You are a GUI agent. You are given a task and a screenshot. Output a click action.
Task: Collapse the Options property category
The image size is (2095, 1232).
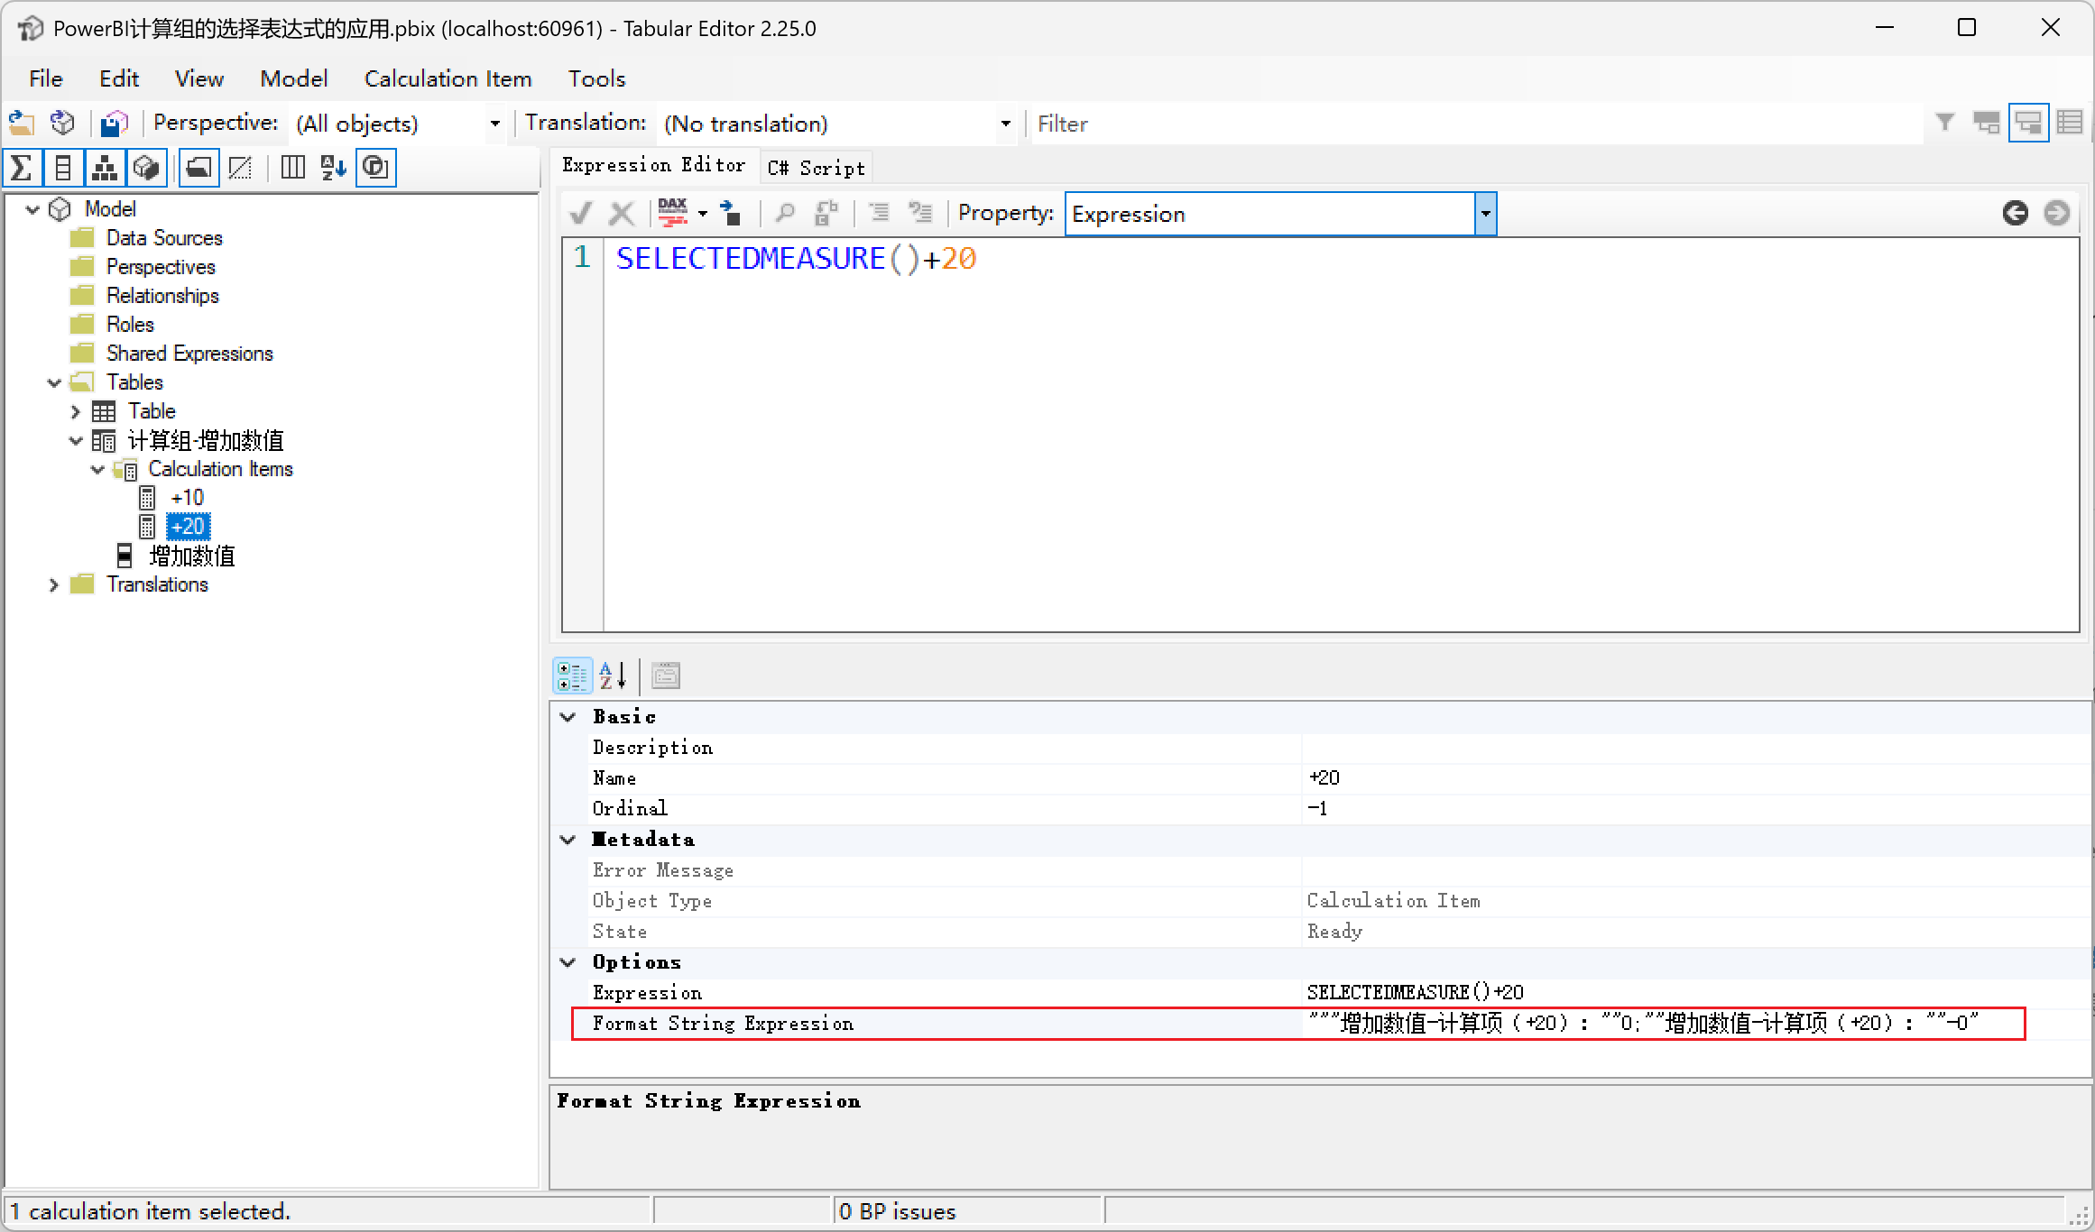(568, 962)
